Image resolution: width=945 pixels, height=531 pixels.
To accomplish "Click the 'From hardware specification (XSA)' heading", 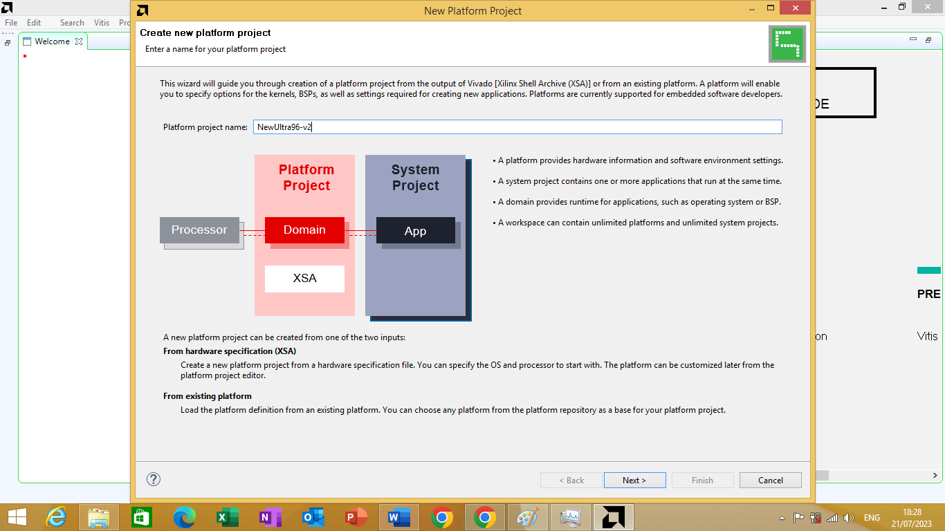I will point(230,351).
